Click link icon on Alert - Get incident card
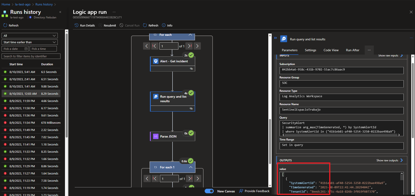415x196 pixels. (191, 69)
